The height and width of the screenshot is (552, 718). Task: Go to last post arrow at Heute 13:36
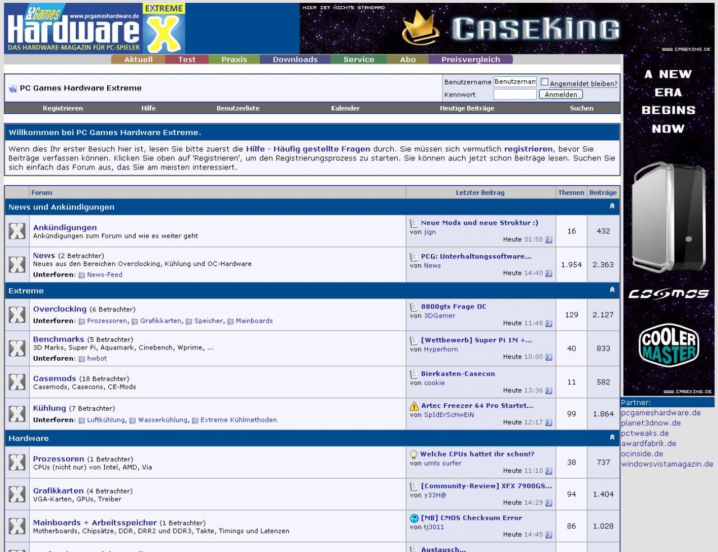coord(549,390)
